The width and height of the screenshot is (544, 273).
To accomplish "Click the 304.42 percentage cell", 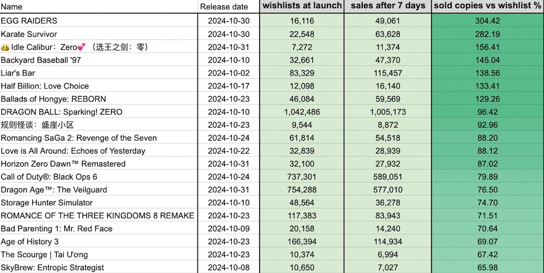I will (487, 21).
